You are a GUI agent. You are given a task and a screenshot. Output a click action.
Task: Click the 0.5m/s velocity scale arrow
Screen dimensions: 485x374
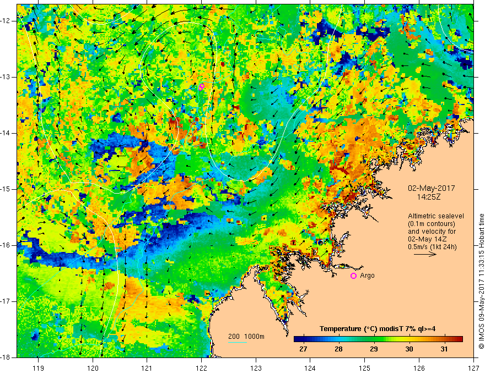(x=425, y=254)
